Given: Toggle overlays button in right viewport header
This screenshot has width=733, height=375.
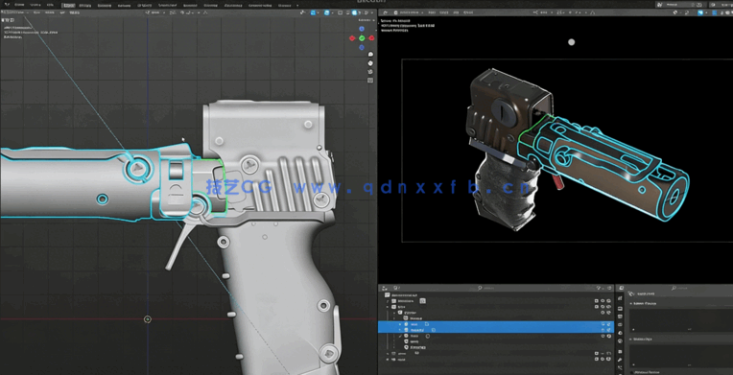Looking at the screenshot, I should tap(700, 12).
